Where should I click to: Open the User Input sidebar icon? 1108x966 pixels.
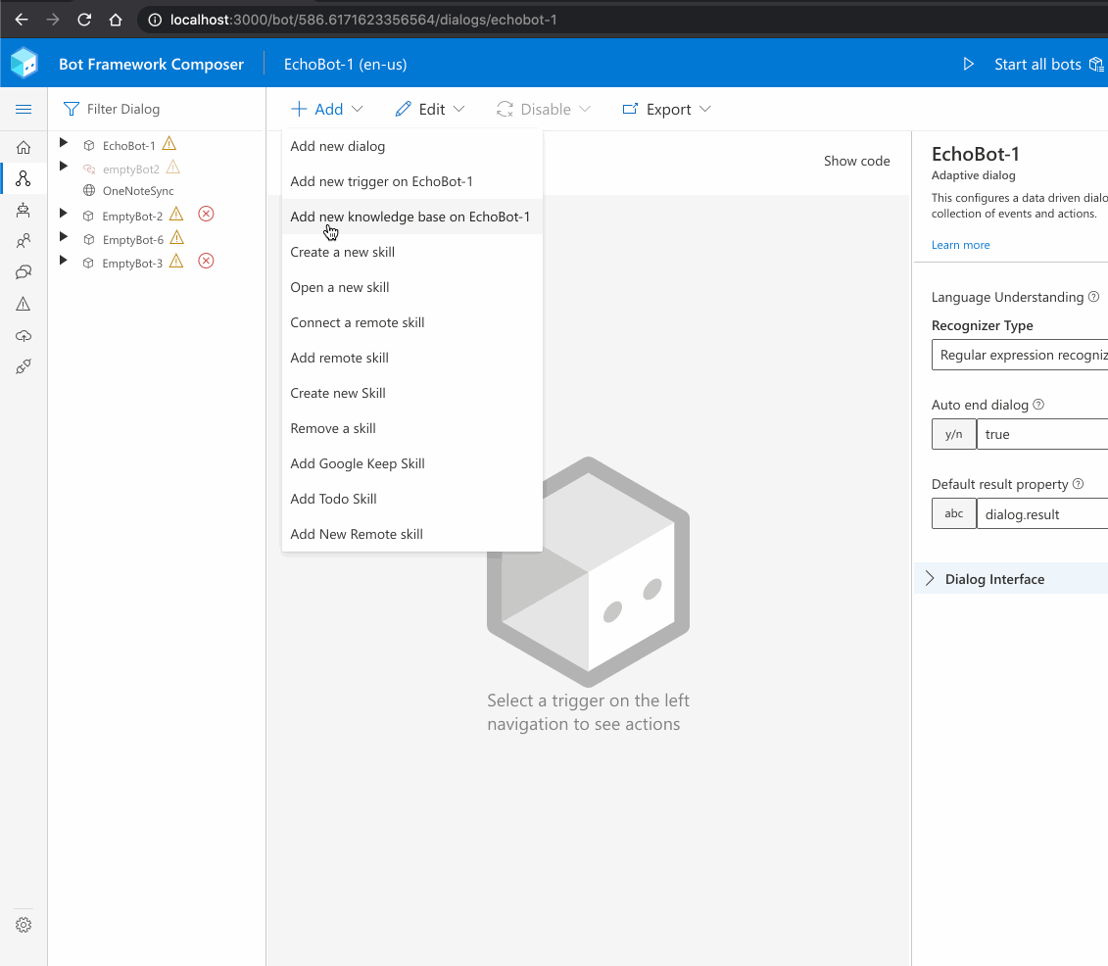point(24,241)
